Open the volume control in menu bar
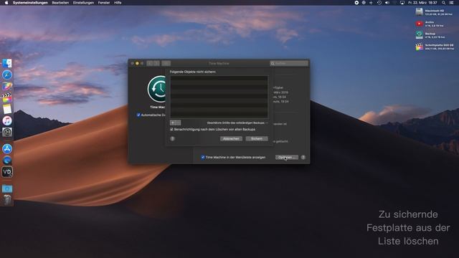Screen dimensions: 459x258 point(387,3)
